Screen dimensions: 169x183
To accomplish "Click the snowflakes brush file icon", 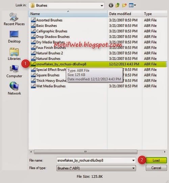I will pos(33,64).
